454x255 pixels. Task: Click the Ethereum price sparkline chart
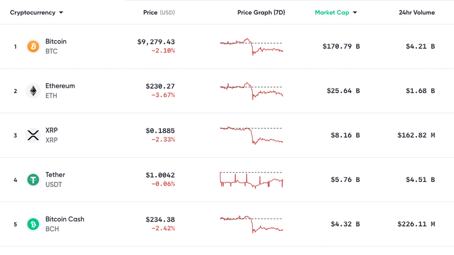[251, 91]
